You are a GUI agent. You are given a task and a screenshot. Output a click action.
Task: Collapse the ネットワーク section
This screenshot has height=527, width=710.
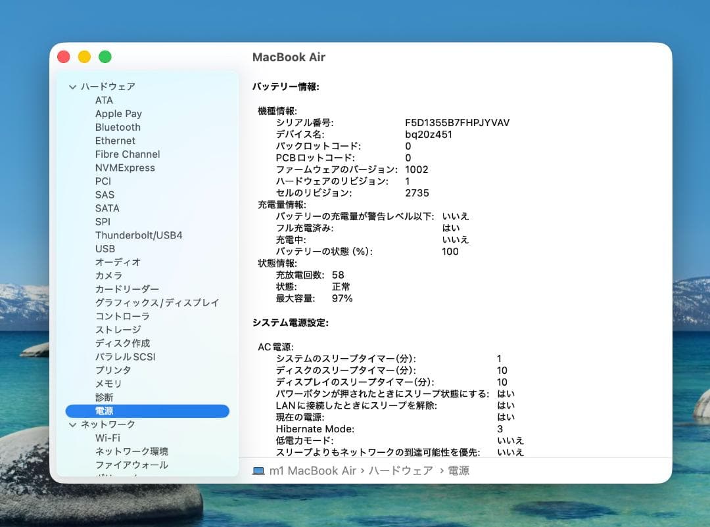71,424
